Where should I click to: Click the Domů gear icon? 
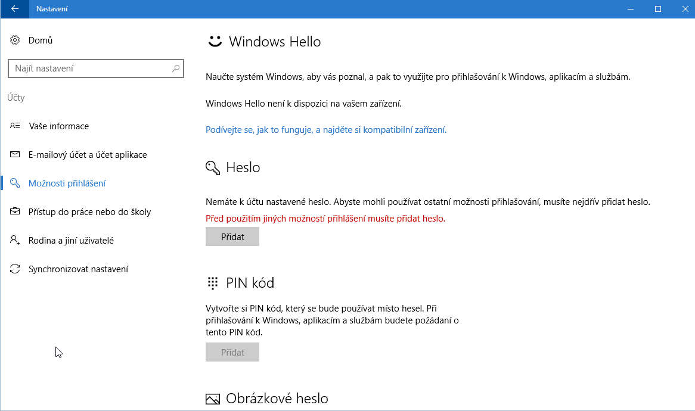pyautogui.click(x=15, y=41)
